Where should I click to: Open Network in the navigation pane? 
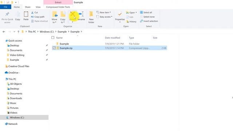[13, 124]
